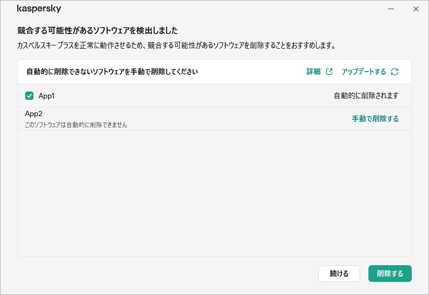Click App2's このソフトウェアは自動的に削除できません note
The width and height of the screenshot is (429, 295).
click(x=76, y=125)
